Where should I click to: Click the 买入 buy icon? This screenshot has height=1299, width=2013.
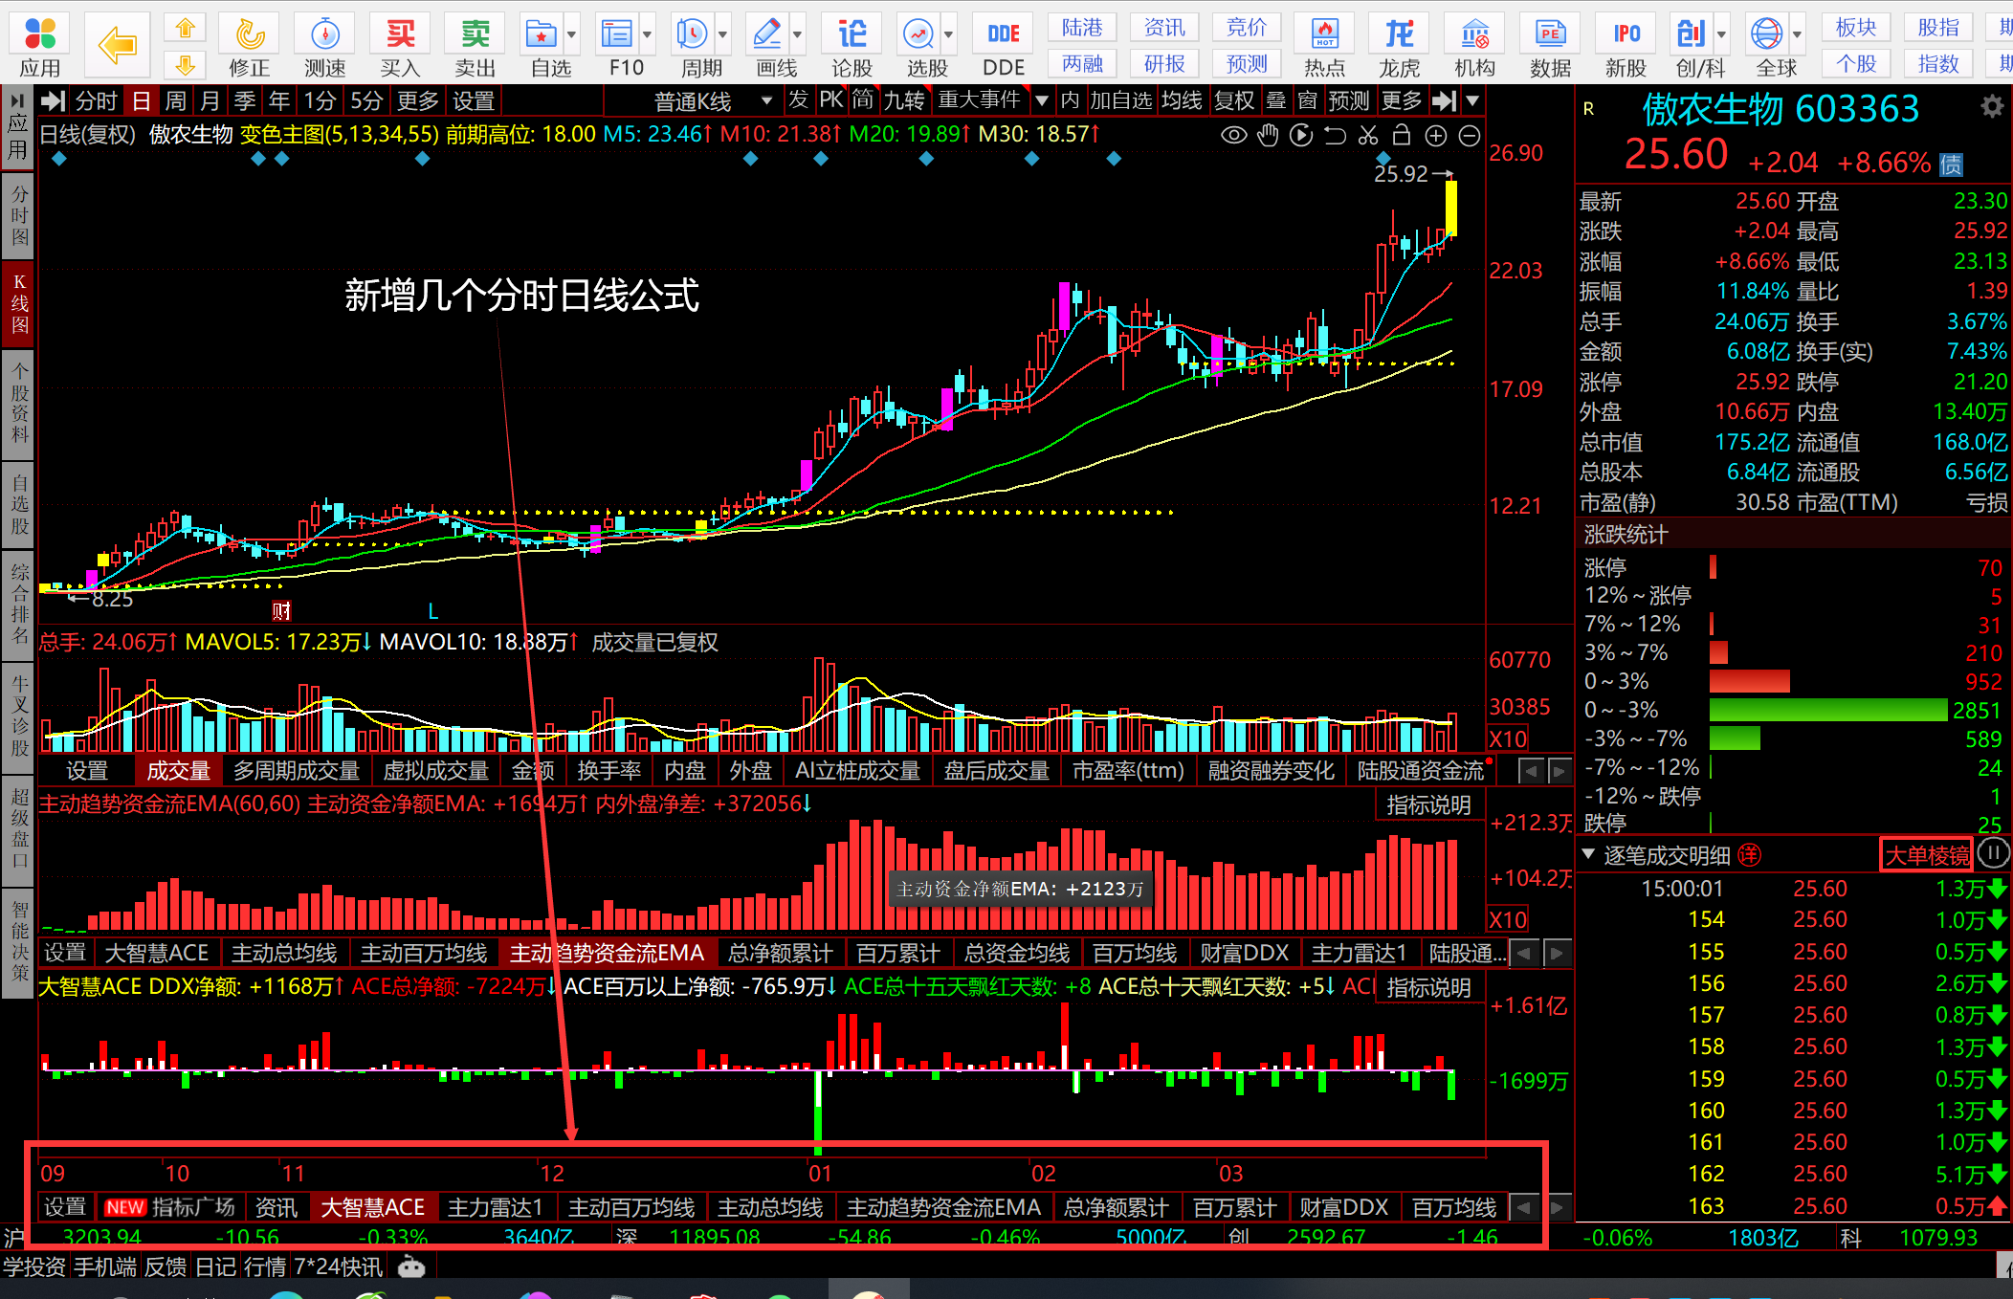[x=400, y=45]
